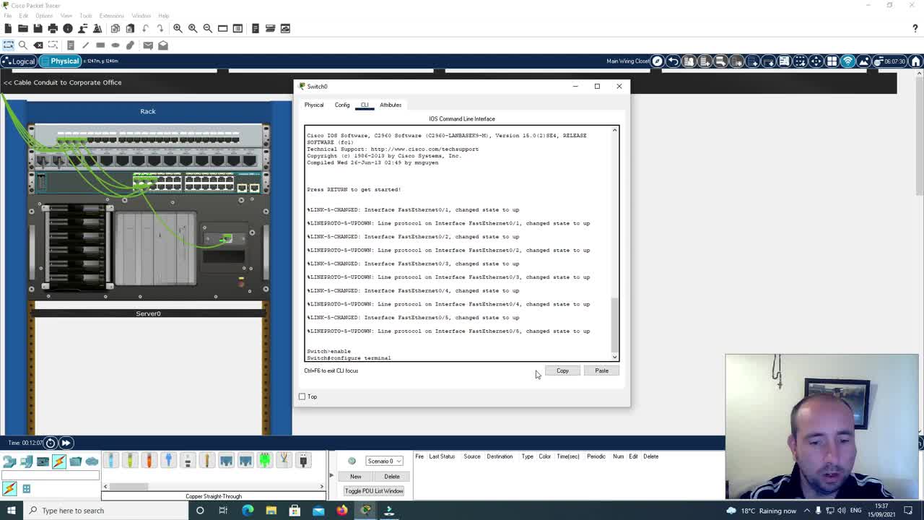Screen dimensions: 924x520
Task: Select the green octal cable type
Action: [x=265, y=460]
